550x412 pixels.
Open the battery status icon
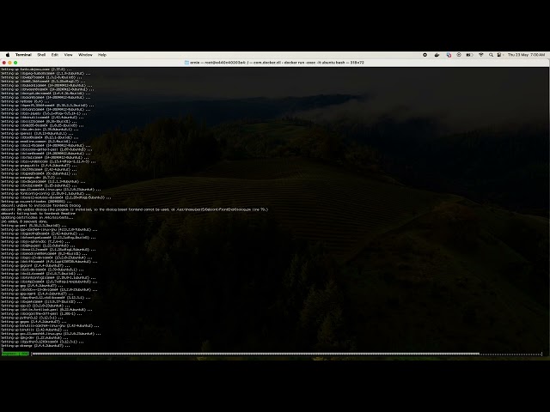click(x=469, y=55)
